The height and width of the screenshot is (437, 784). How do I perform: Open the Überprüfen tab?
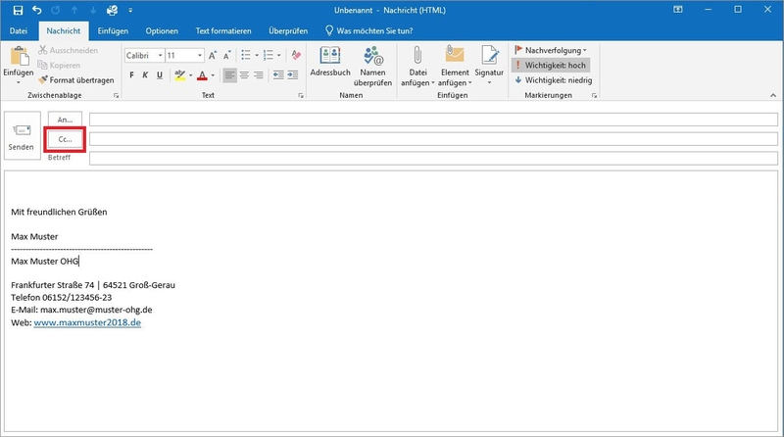[288, 31]
